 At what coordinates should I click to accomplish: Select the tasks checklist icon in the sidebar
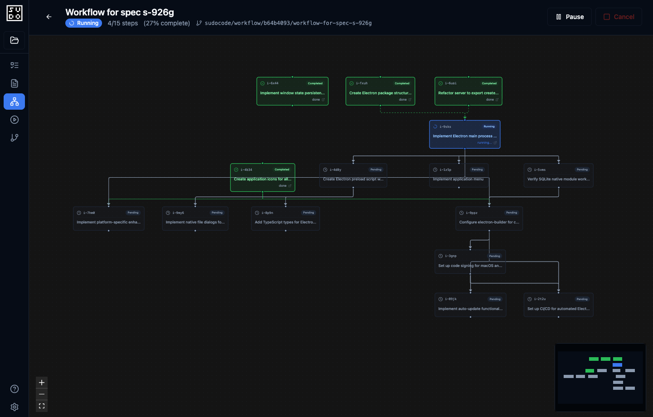(14, 65)
